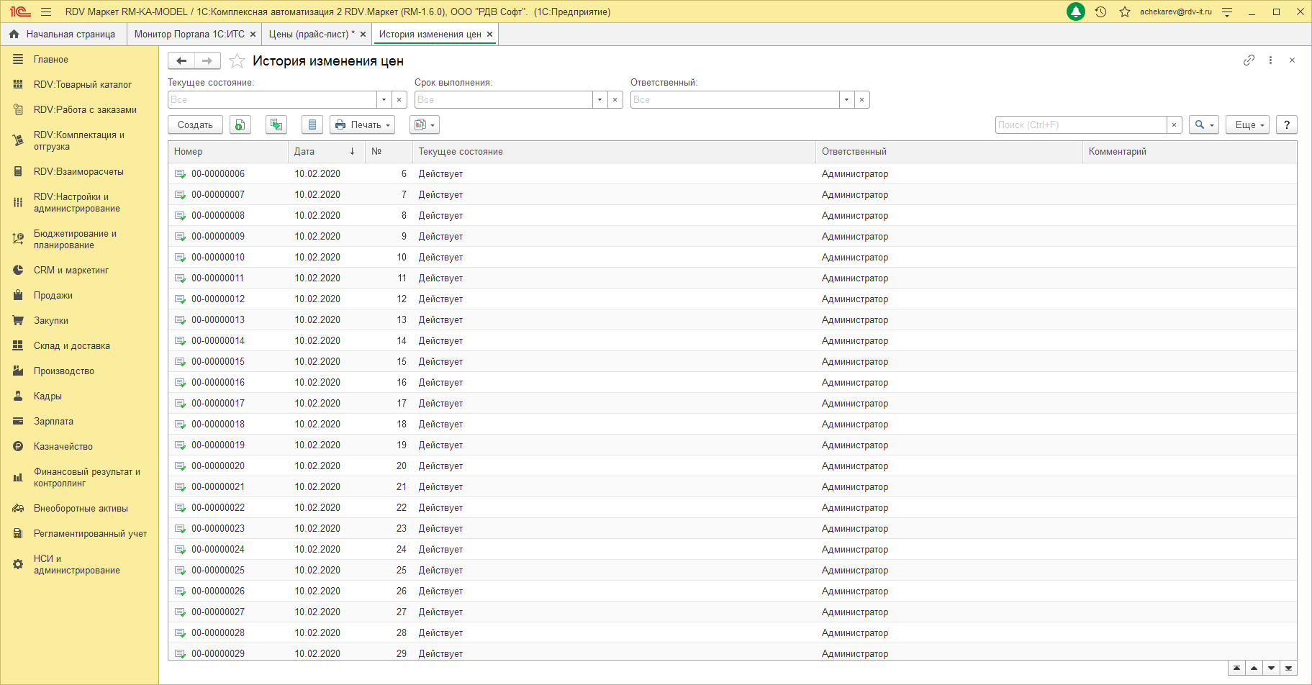Viewport: 1312px width, 685px height.
Task: Expand the Срок выполнения dropdown
Action: coord(600,100)
